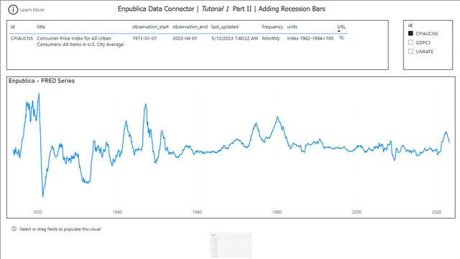Click the 1960 x-axis label

pos(197,212)
